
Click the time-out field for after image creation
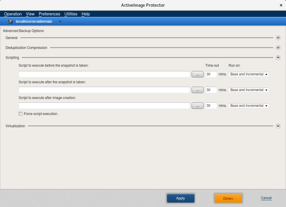click(211, 106)
